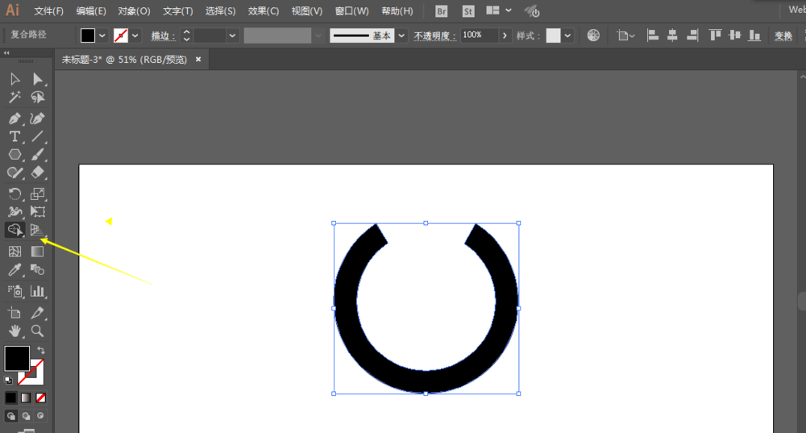Click the toolbox stroke swatch (none)
This screenshot has width=806, height=433.
pos(36,377)
